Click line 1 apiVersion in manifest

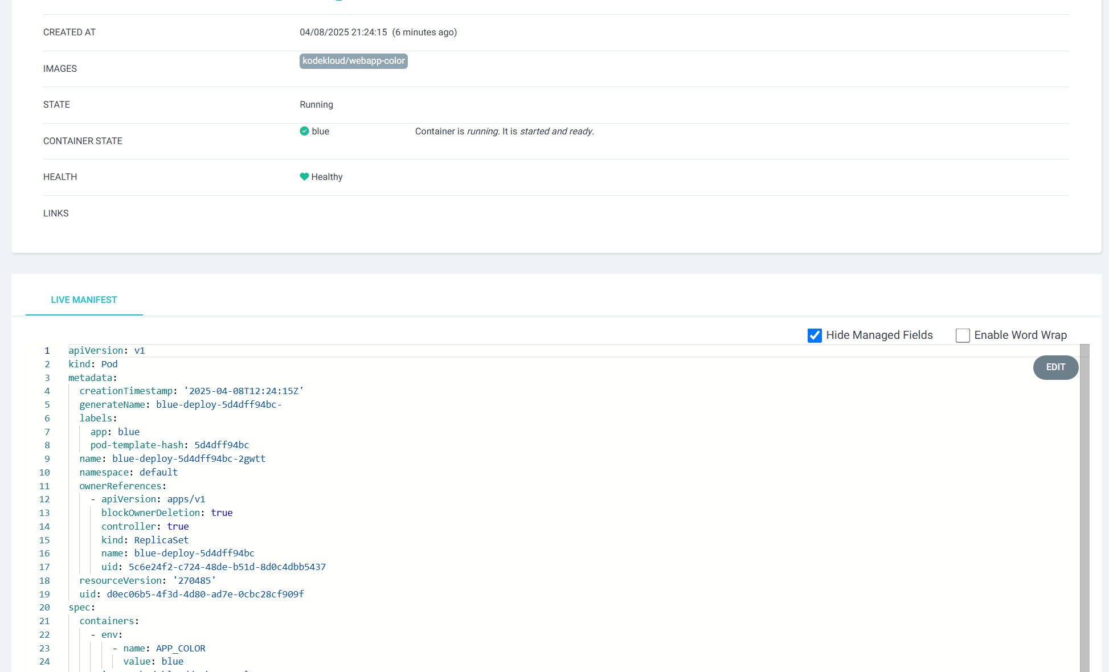(x=107, y=350)
